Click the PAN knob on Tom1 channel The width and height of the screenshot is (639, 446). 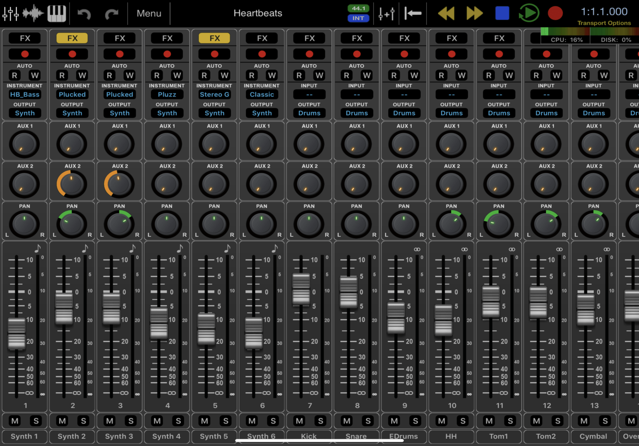pos(499,224)
